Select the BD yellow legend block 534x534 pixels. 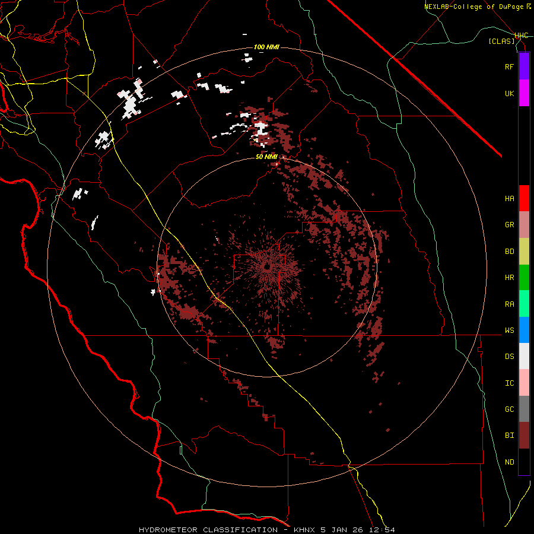tap(524, 252)
